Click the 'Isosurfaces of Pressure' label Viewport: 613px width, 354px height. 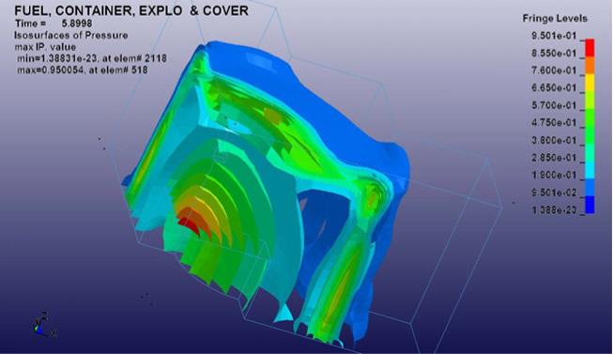(x=71, y=36)
